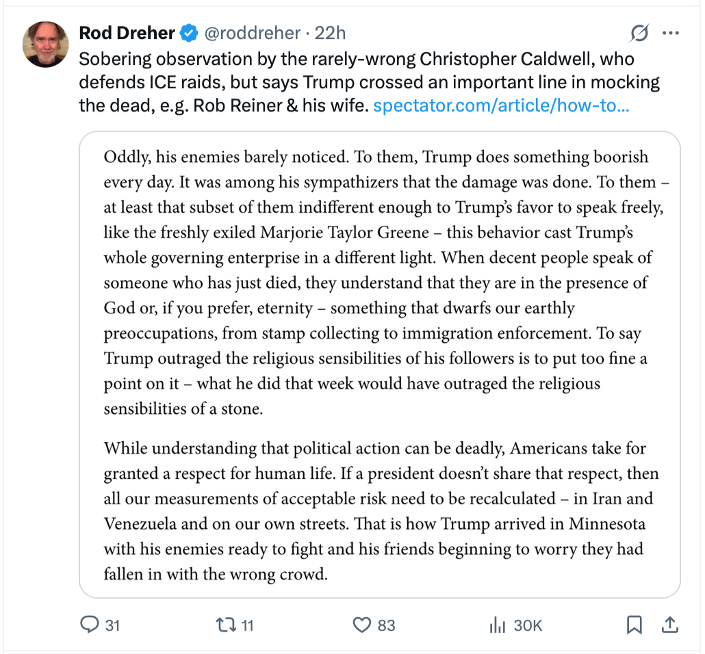Click the reply speech bubble icon
Image resolution: width=705 pixels, height=654 pixels.
[x=90, y=625]
